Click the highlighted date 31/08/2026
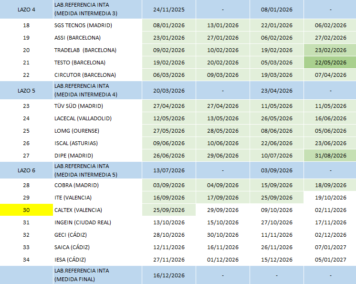This screenshot has height=284, width=356. click(330, 156)
